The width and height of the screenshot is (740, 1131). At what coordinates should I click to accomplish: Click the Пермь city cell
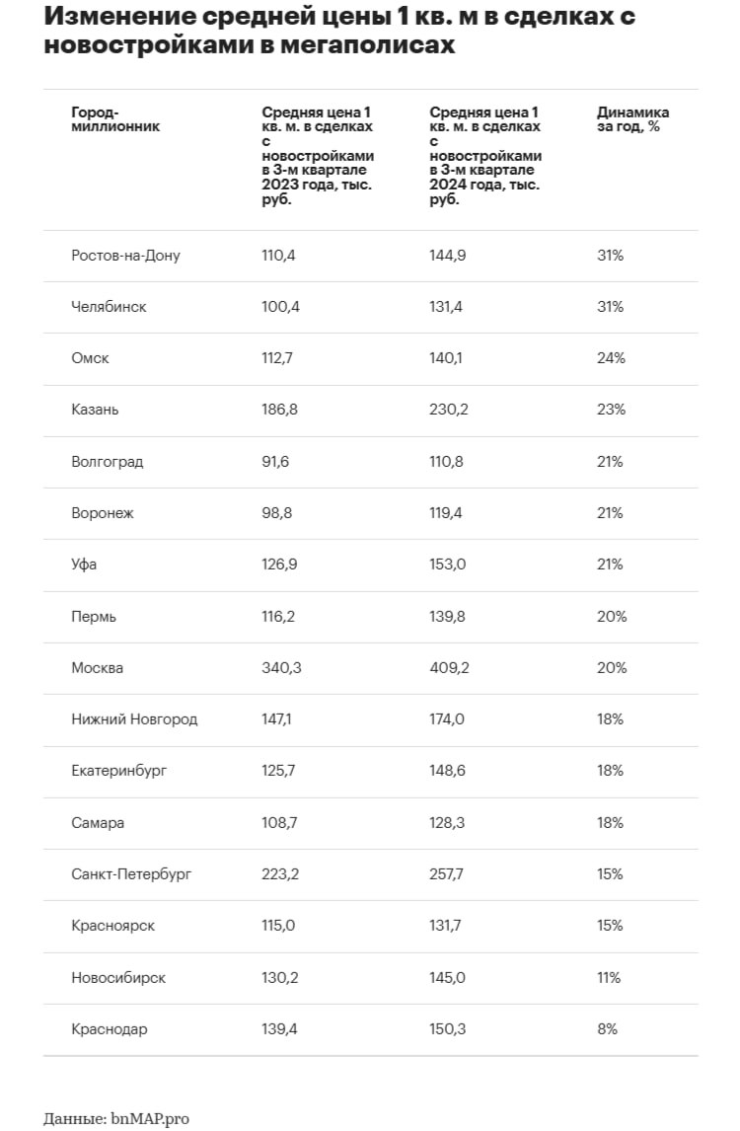point(94,617)
